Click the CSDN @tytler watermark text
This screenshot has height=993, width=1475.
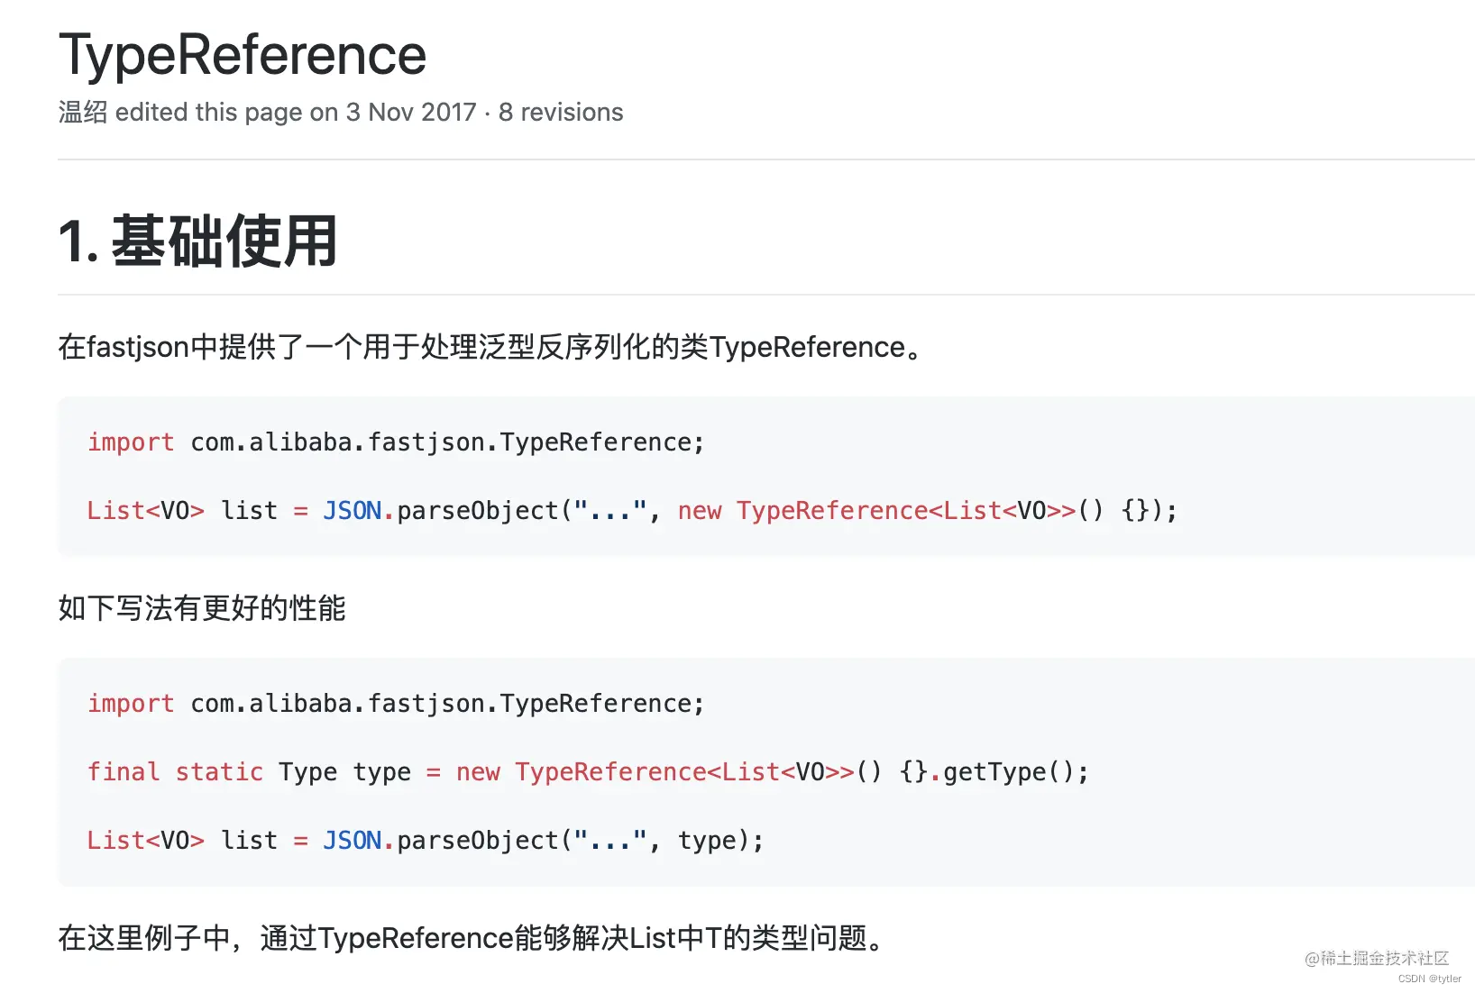point(1430,979)
